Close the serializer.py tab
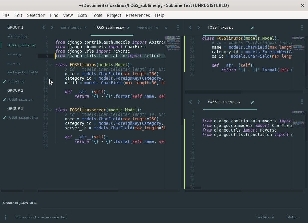The width and height of the screenshot is (308, 223). [x=85, y=28]
